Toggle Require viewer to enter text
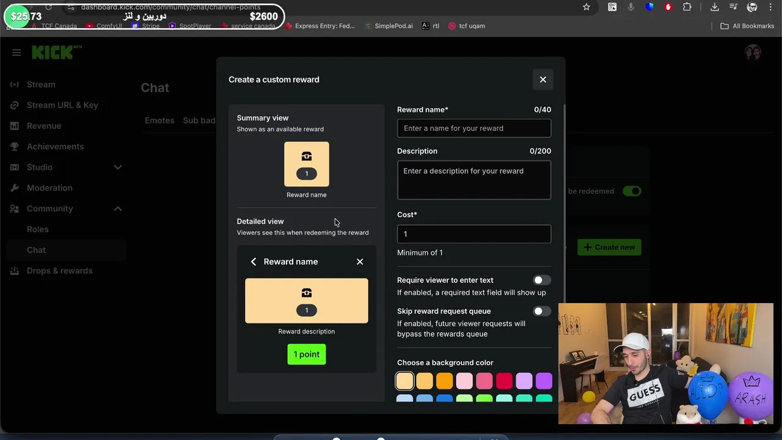Viewport: 782px width, 440px height. pyautogui.click(x=541, y=280)
